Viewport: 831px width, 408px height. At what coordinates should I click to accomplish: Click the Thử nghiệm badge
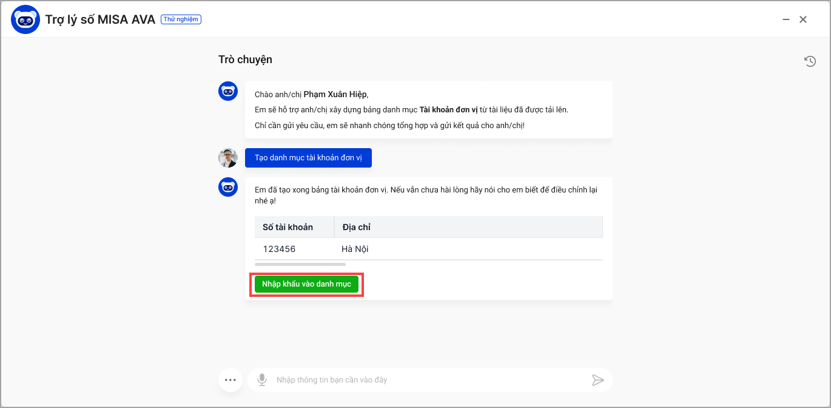(x=181, y=19)
